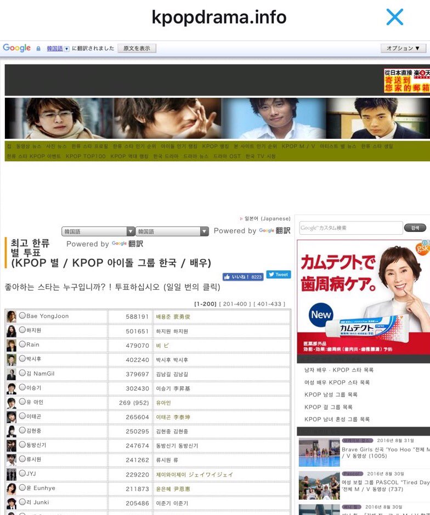Select the Rain radio button

22,344
